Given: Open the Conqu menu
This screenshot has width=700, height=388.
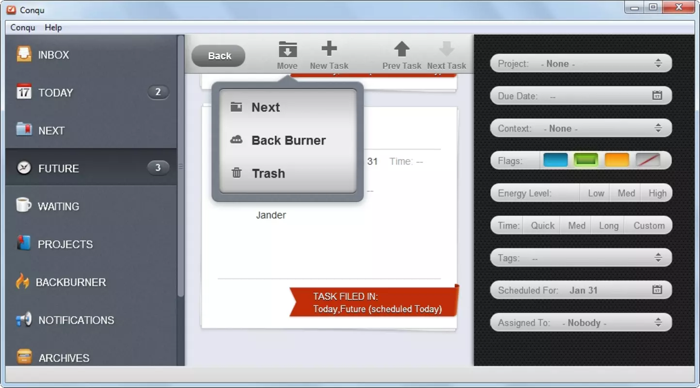Looking at the screenshot, I should point(23,27).
